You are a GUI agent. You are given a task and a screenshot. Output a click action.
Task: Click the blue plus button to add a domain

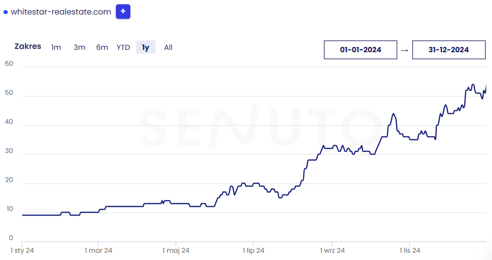[x=123, y=11]
